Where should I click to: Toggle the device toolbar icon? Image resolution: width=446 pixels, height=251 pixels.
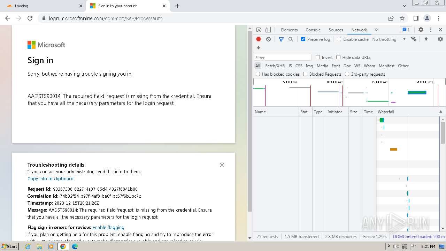[x=268, y=30]
